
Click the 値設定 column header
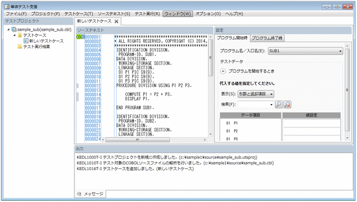311,115
